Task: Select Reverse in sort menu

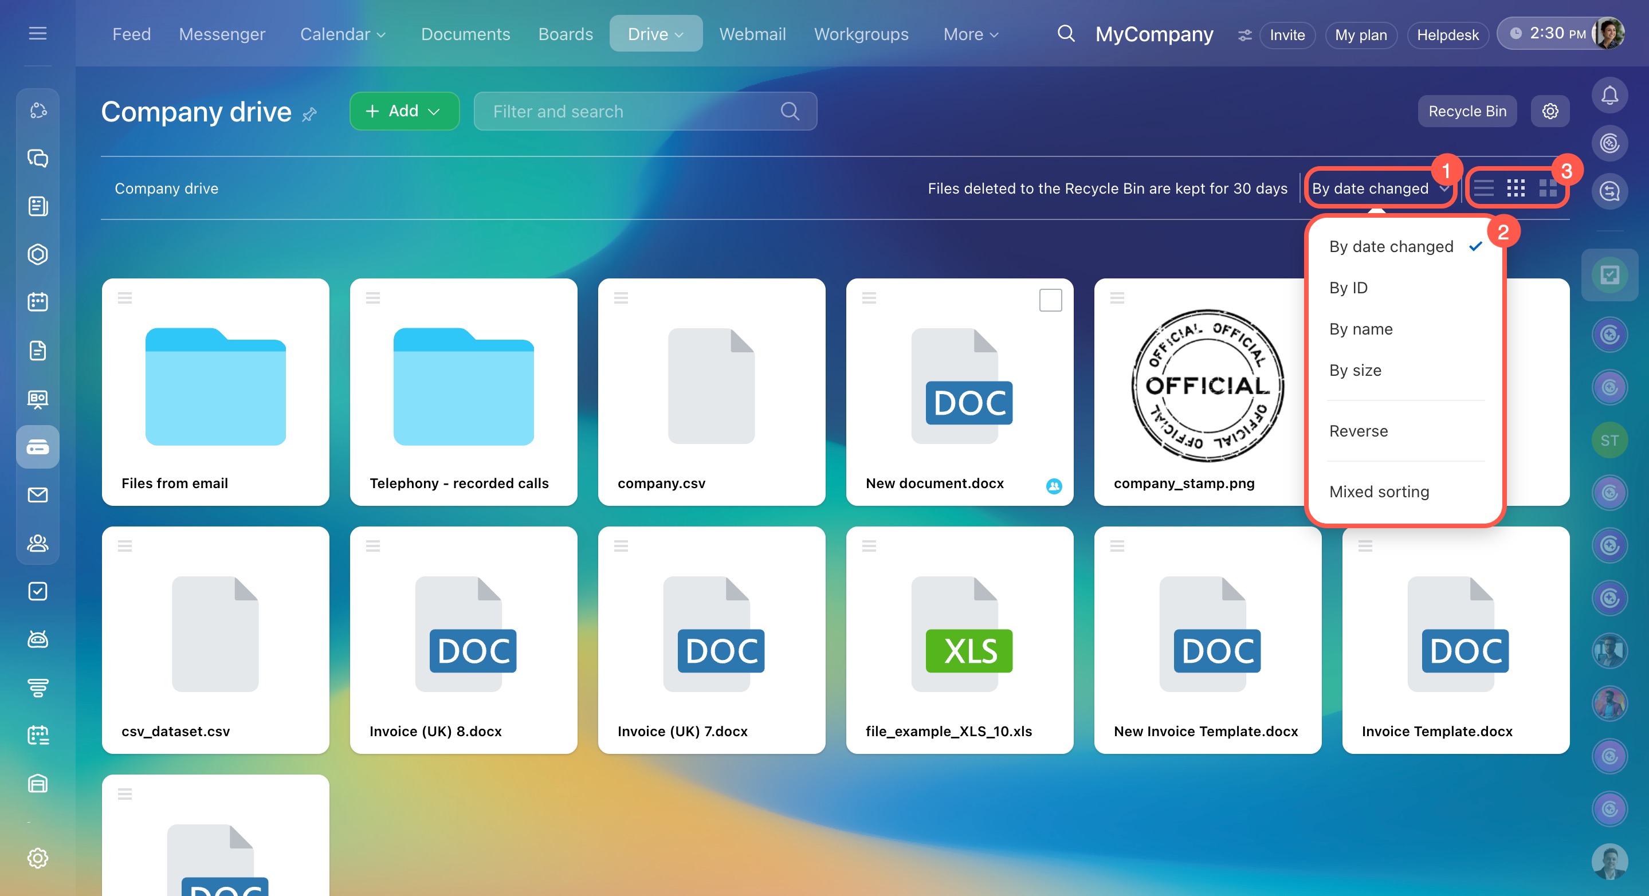Action: point(1358,431)
